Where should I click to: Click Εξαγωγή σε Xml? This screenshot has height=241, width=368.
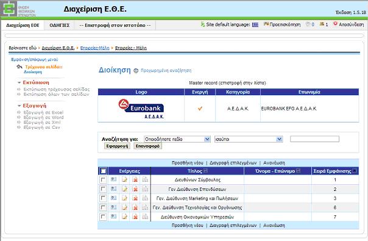tap(42, 122)
